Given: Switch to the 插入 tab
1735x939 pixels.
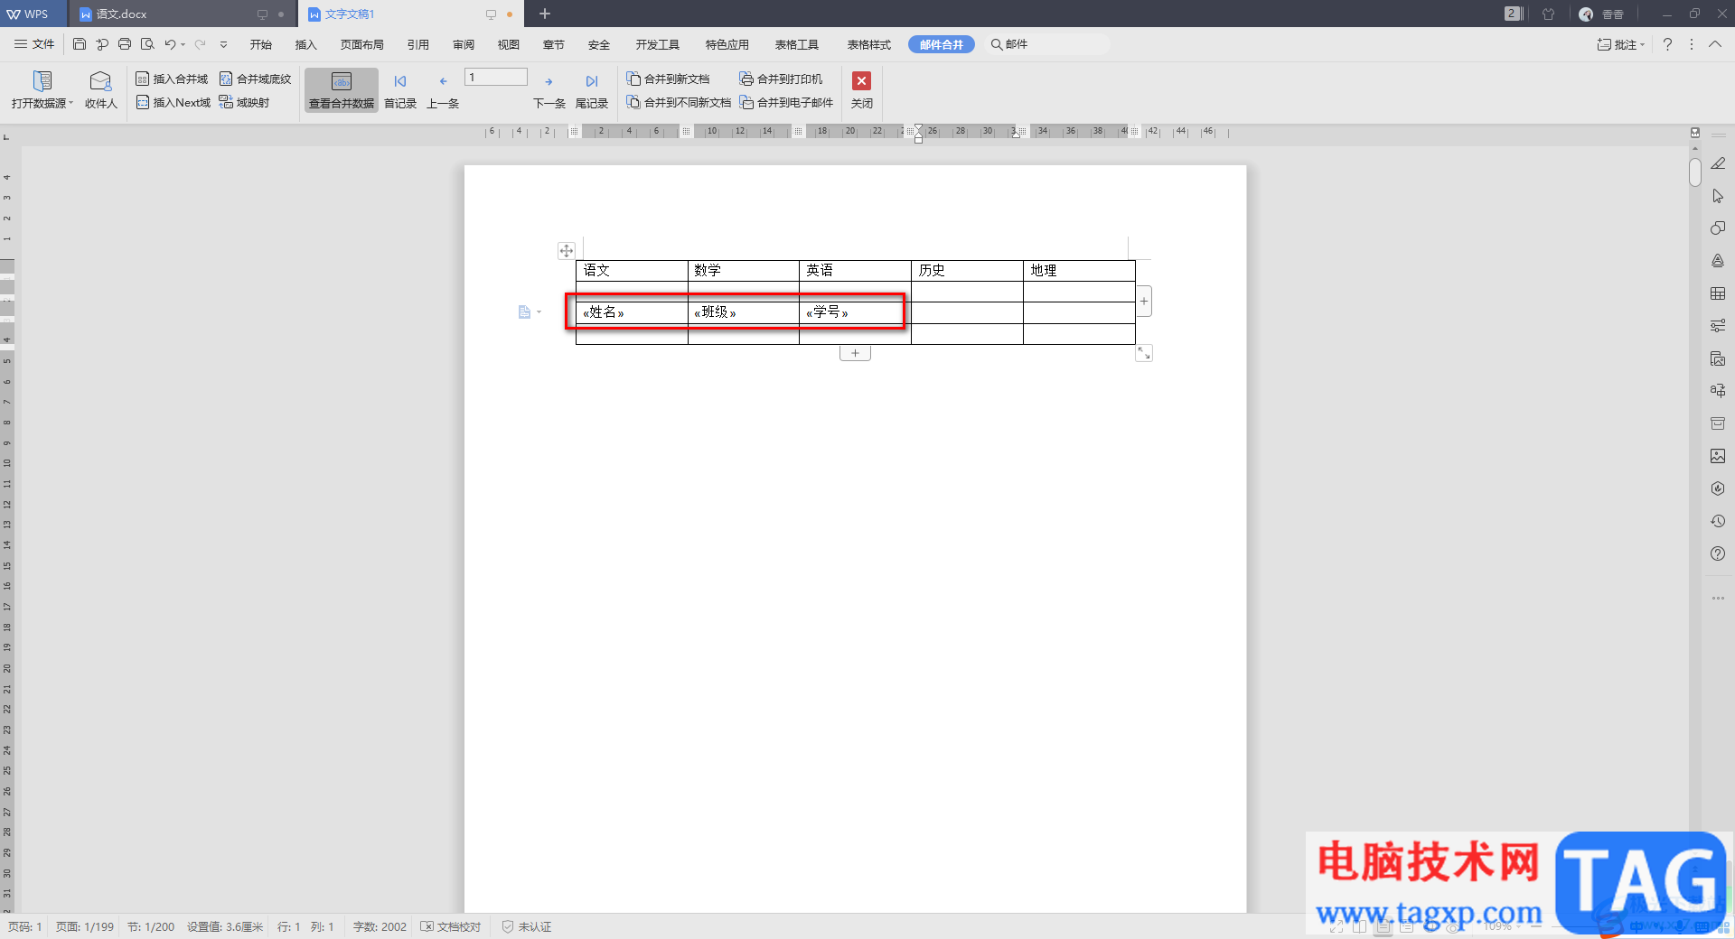Looking at the screenshot, I should click(306, 44).
